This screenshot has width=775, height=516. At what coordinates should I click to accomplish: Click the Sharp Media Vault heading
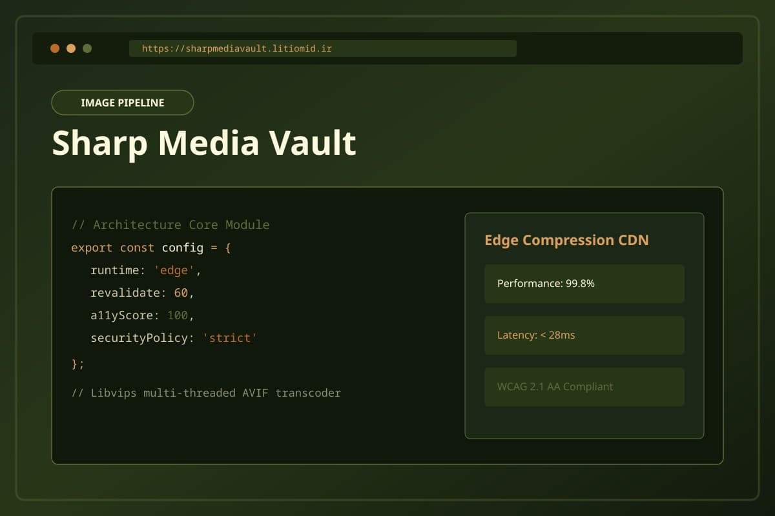click(x=204, y=143)
